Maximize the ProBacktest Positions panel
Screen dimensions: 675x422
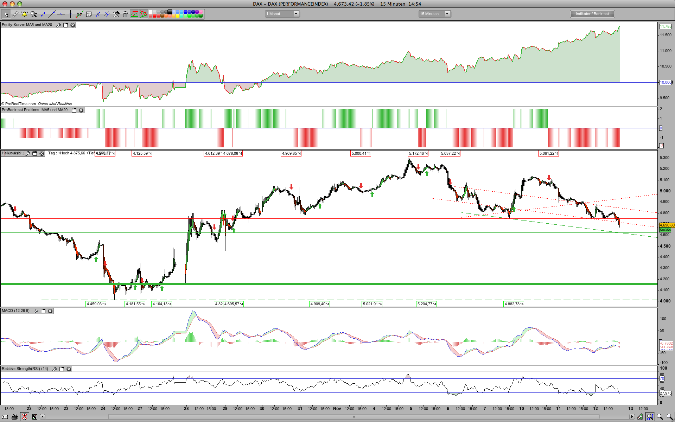pos(74,110)
